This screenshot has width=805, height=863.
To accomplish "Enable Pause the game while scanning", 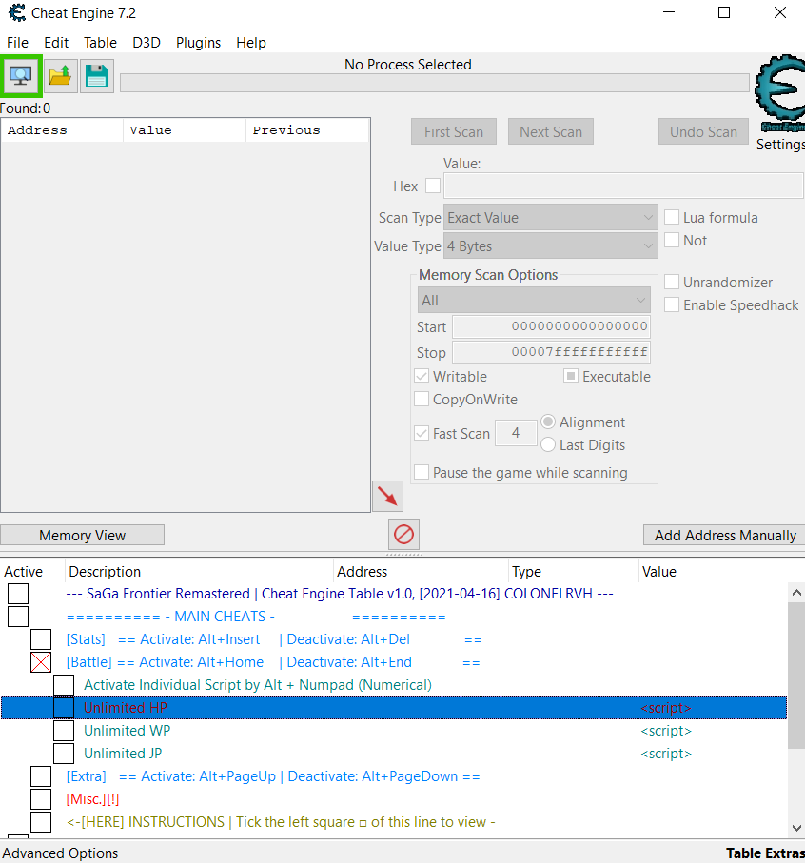I will click(422, 472).
